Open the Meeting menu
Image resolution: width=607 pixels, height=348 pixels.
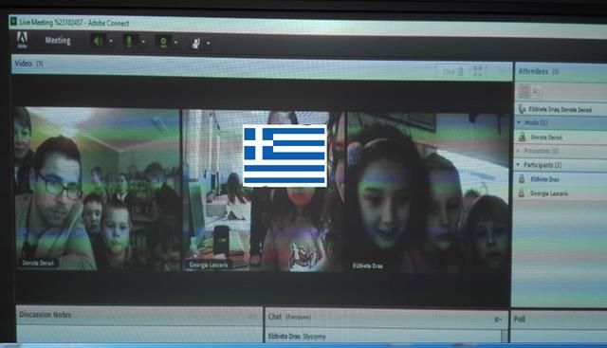(58, 40)
